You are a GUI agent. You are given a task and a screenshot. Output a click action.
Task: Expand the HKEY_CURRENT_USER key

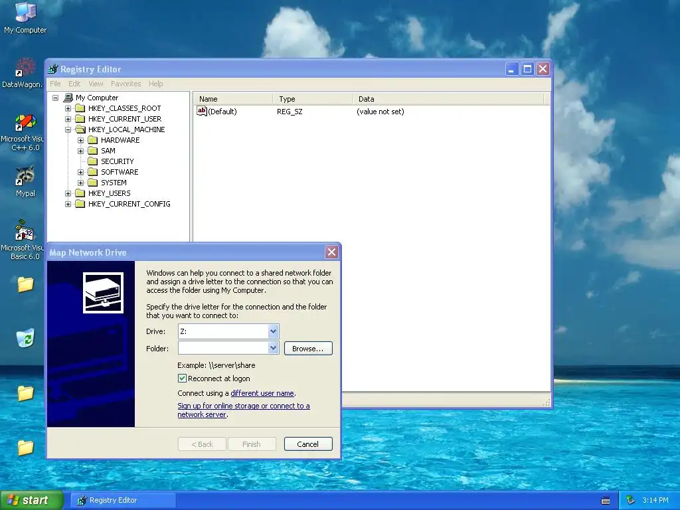click(68, 119)
